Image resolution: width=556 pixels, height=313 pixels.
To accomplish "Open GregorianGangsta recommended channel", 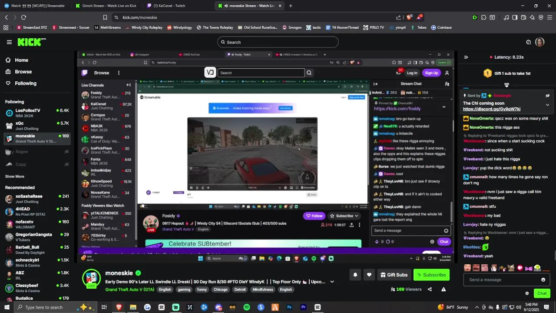I will pyautogui.click(x=37, y=237).
